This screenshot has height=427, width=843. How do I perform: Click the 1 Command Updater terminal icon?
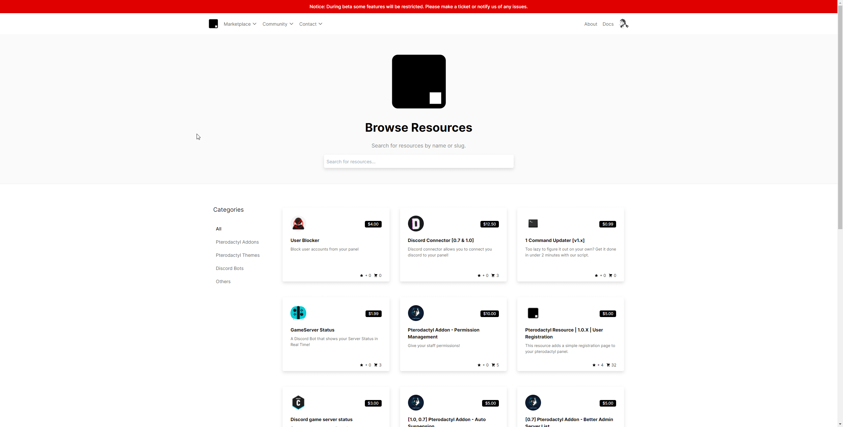click(533, 224)
